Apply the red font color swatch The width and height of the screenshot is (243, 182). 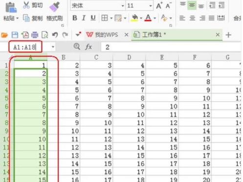coord(148,18)
